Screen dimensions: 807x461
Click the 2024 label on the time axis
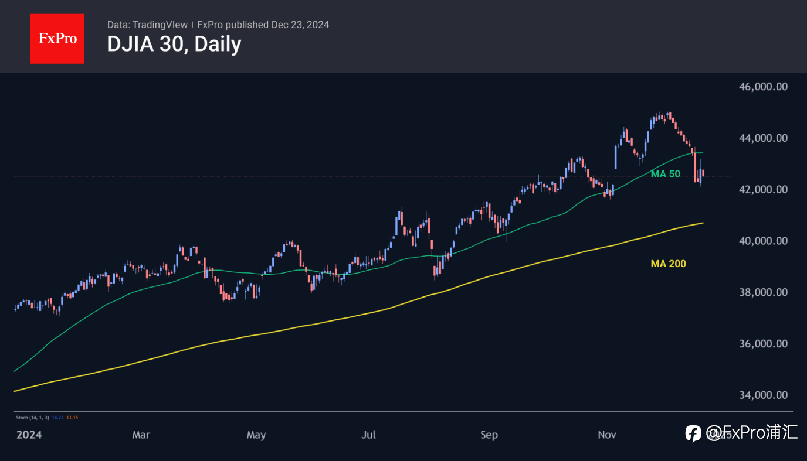pyautogui.click(x=29, y=435)
